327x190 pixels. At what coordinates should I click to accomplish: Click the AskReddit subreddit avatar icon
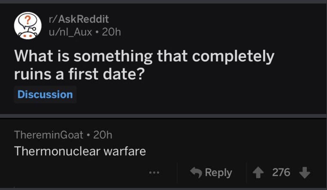(27, 26)
